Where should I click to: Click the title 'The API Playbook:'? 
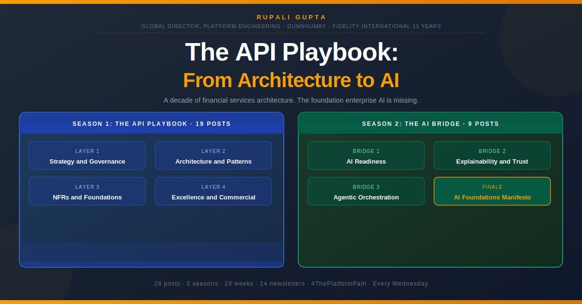(x=291, y=52)
